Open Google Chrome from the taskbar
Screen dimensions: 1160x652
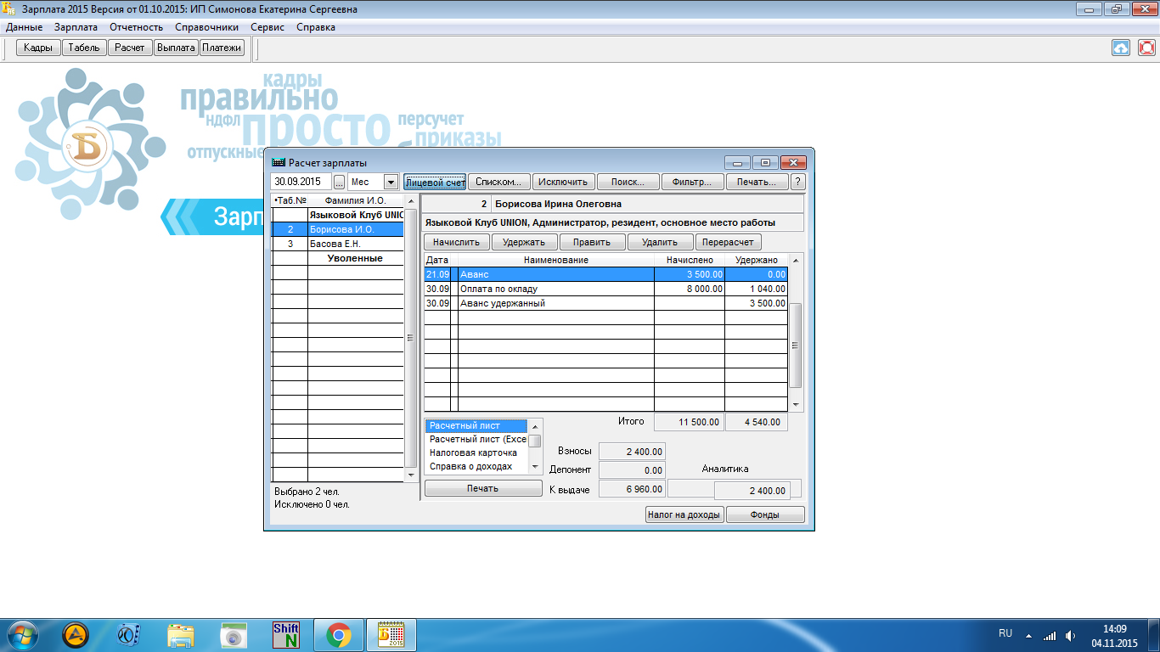click(x=338, y=635)
